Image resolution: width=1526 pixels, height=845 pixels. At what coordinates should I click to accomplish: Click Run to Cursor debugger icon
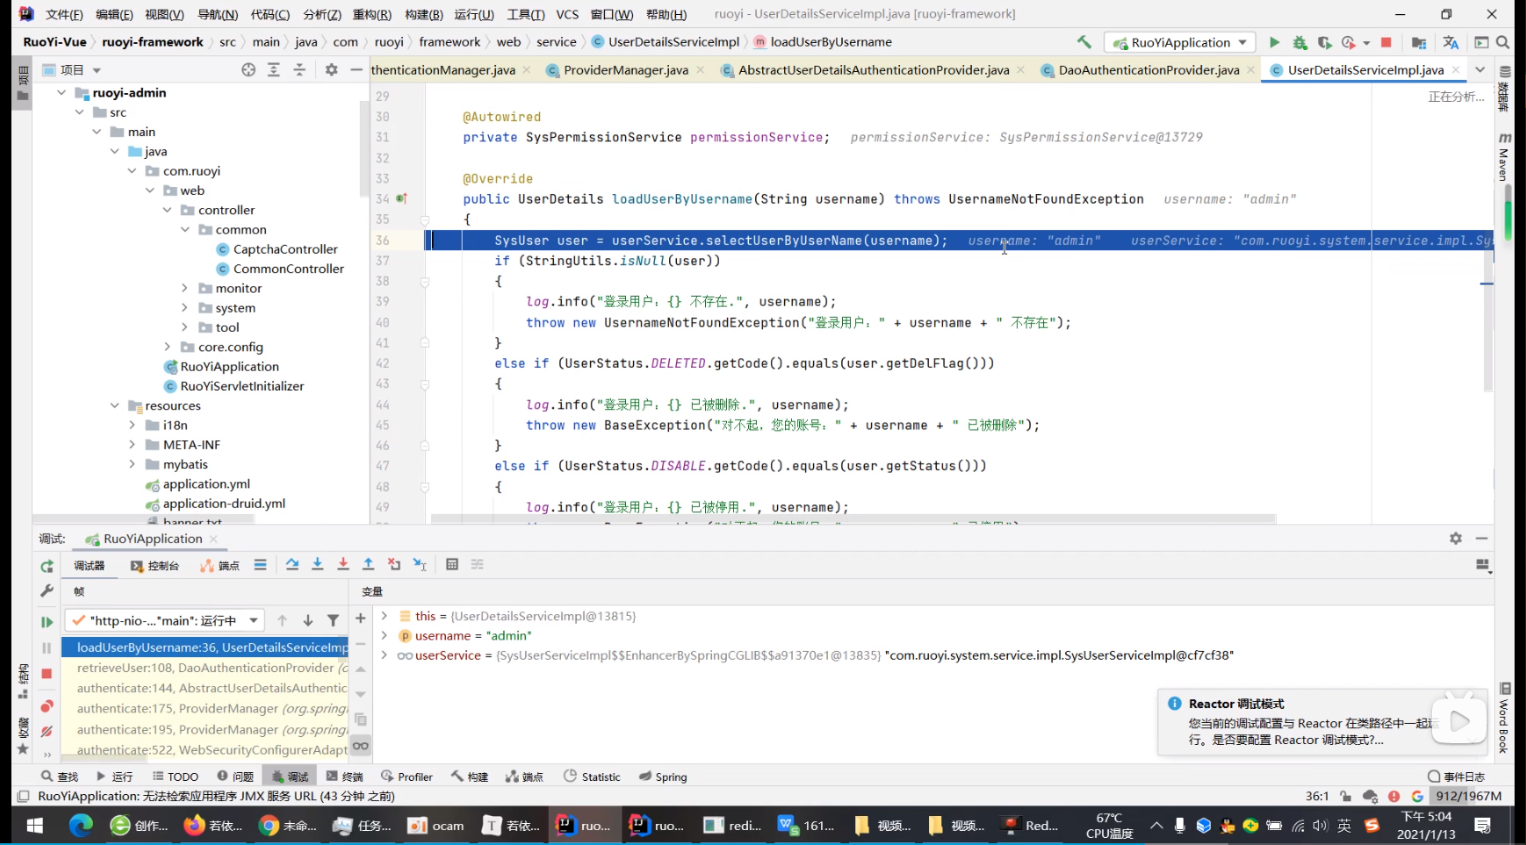click(x=420, y=564)
